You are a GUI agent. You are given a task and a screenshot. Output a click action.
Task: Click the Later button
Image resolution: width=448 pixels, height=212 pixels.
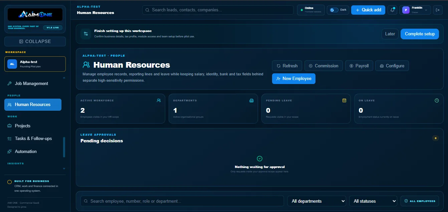pyautogui.click(x=390, y=34)
